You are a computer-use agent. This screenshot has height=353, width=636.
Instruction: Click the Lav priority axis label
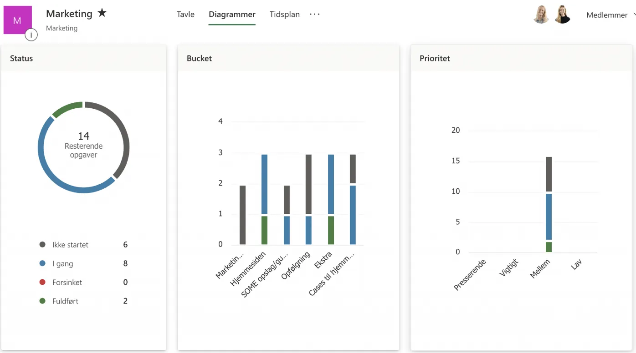[x=576, y=264]
